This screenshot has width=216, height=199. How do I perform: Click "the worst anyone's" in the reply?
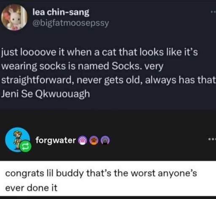[155, 173]
